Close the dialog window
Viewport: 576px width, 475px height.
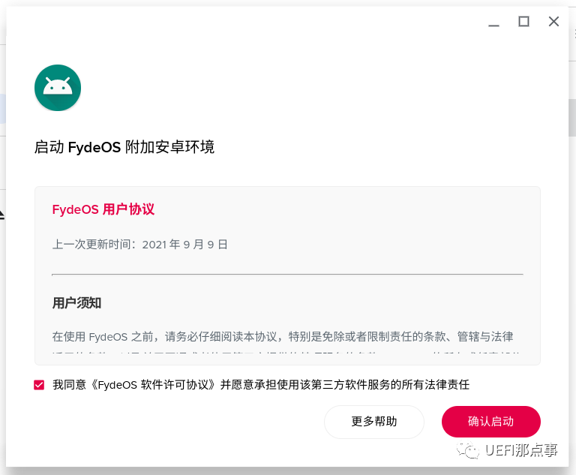point(553,22)
